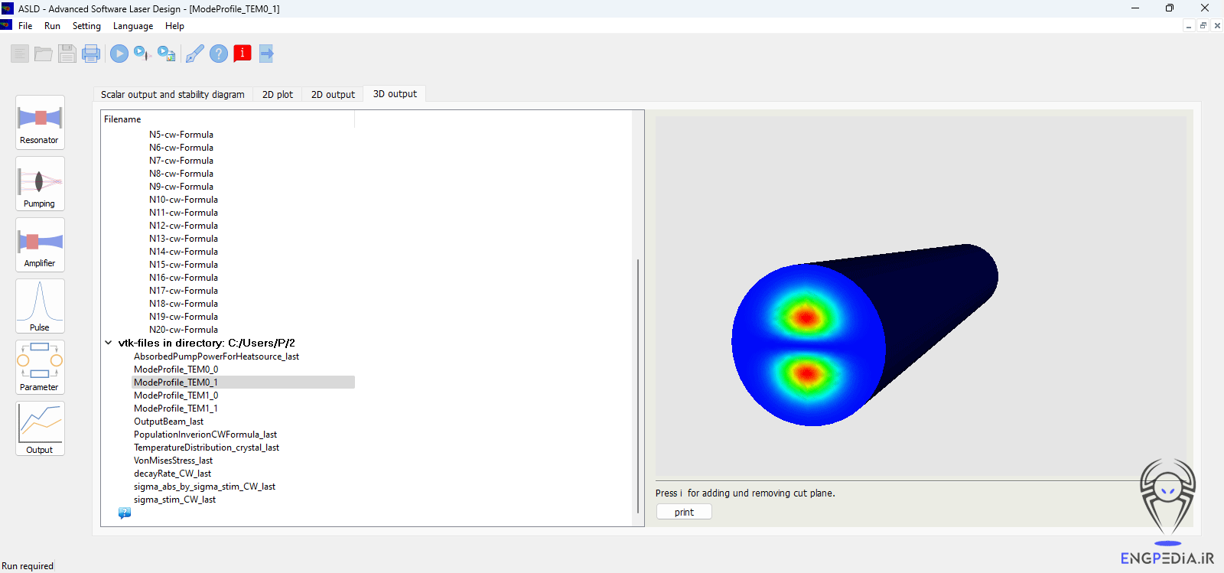
Task: Open the Amplifier module
Action: (40, 245)
